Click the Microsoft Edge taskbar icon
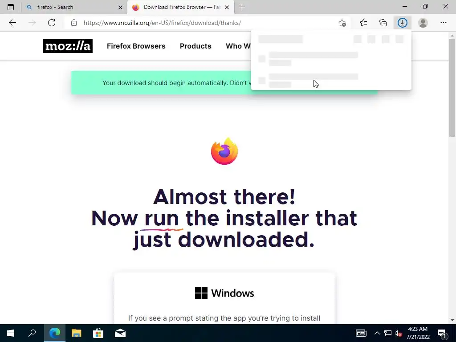The height and width of the screenshot is (342, 456). (x=55, y=333)
